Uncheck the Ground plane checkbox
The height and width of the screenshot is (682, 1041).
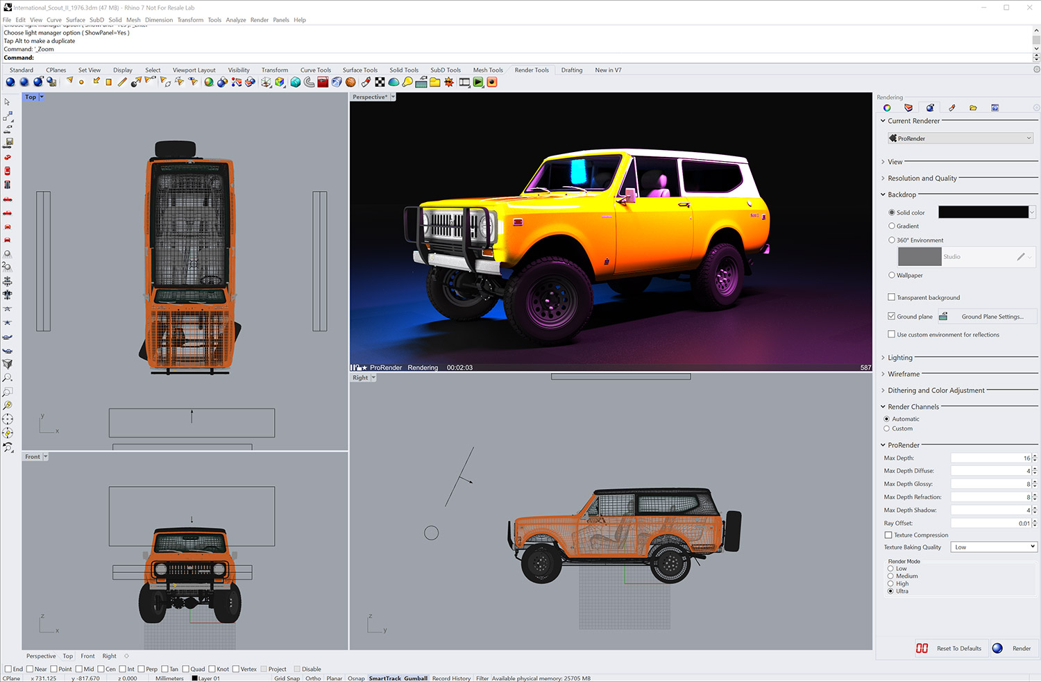pyautogui.click(x=891, y=316)
